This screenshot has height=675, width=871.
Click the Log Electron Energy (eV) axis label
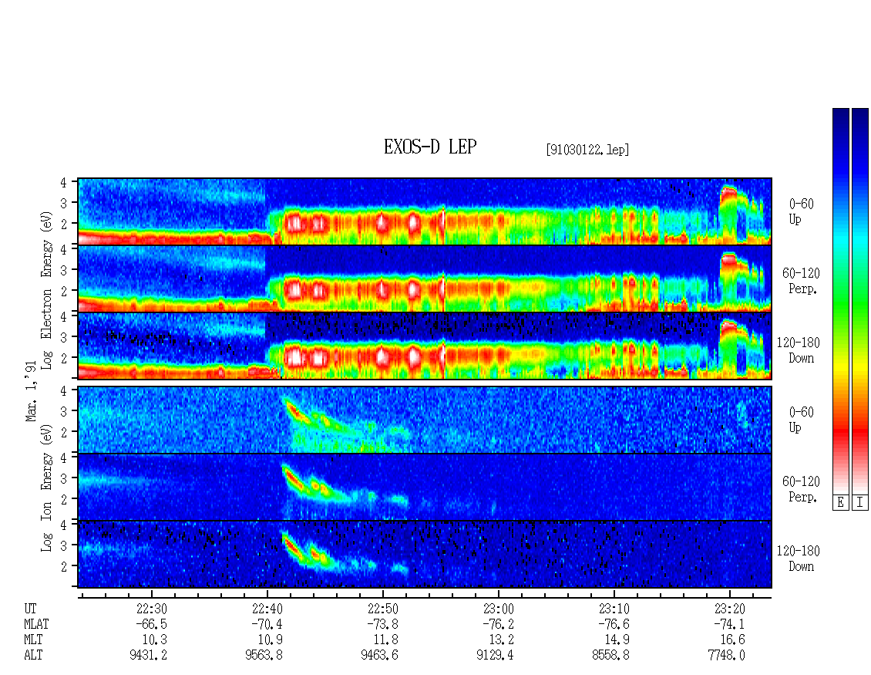click(x=47, y=290)
